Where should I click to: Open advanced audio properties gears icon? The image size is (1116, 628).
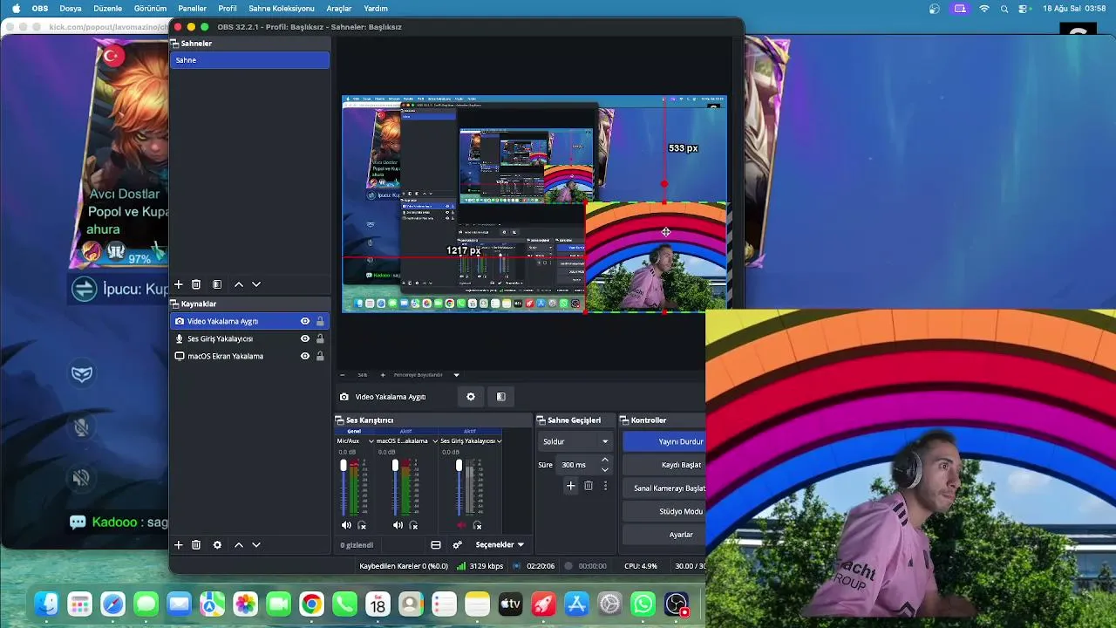coord(458,544)
